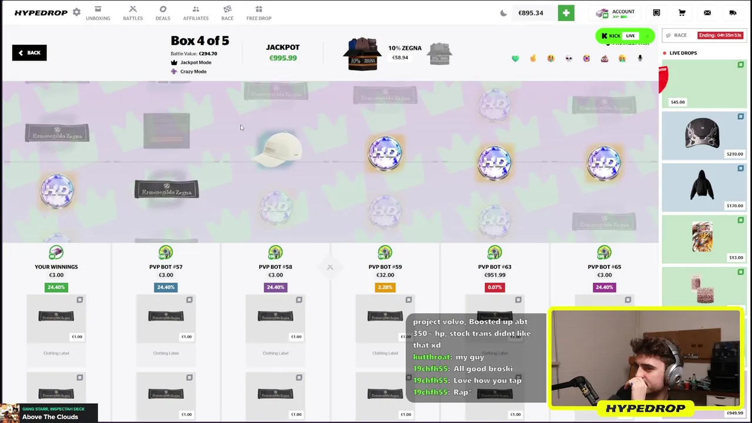
Task: Click the Live Drops heading
Action: 683,53
